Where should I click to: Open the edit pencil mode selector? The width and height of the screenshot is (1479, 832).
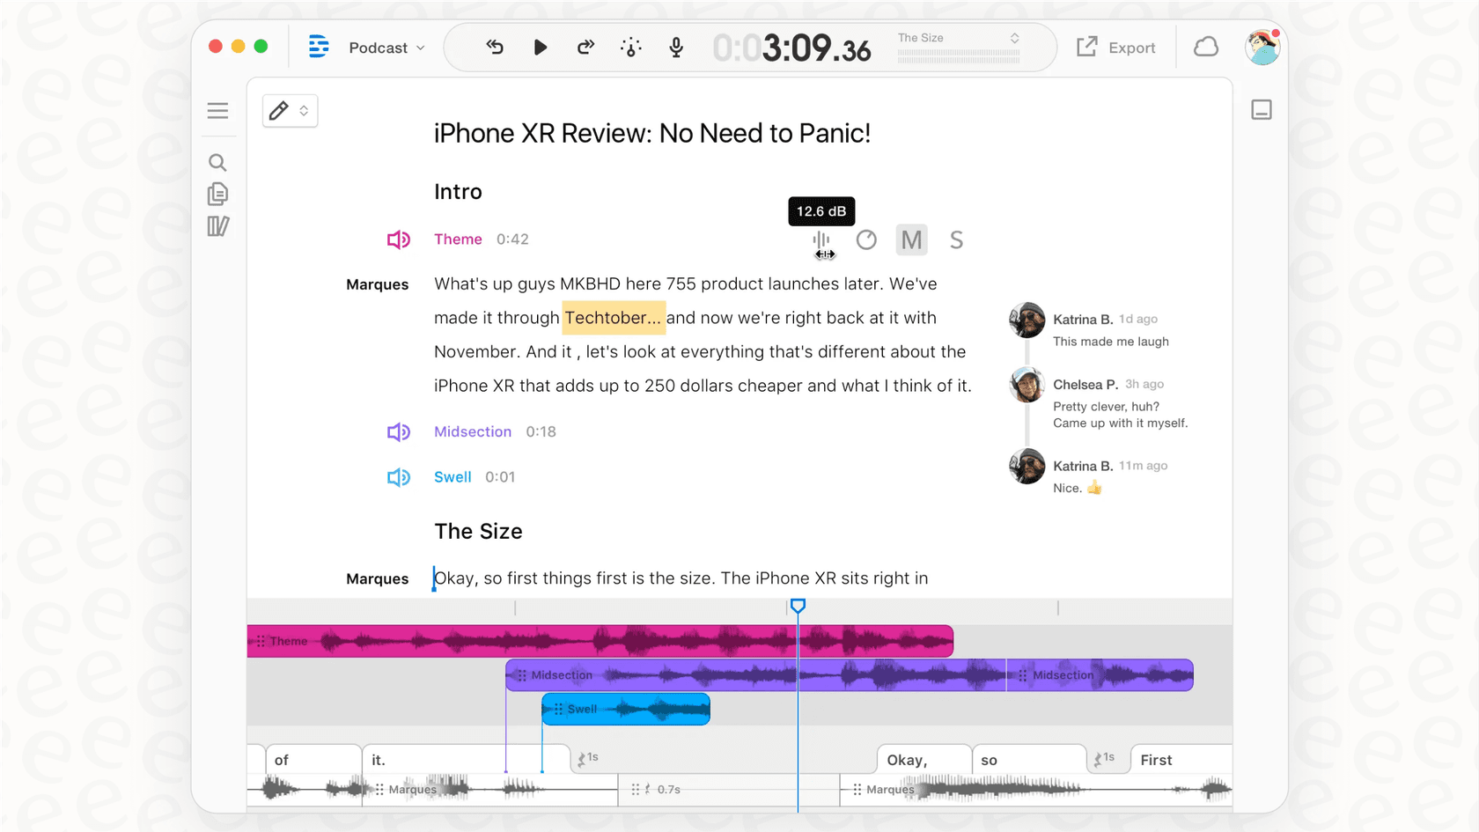[x=289, y=110]
